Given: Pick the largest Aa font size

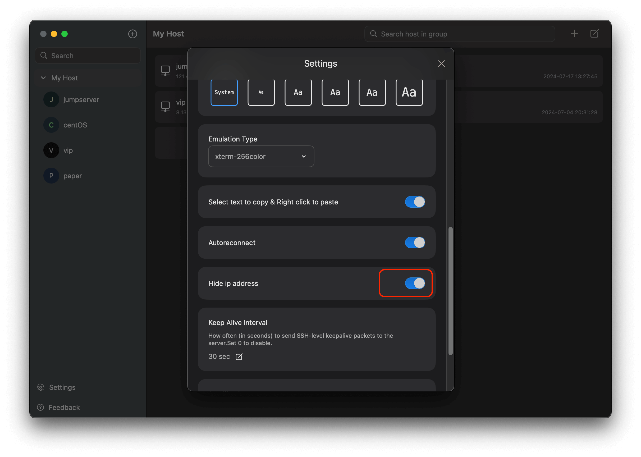Looking at the screenshot, I should [409, 92].
